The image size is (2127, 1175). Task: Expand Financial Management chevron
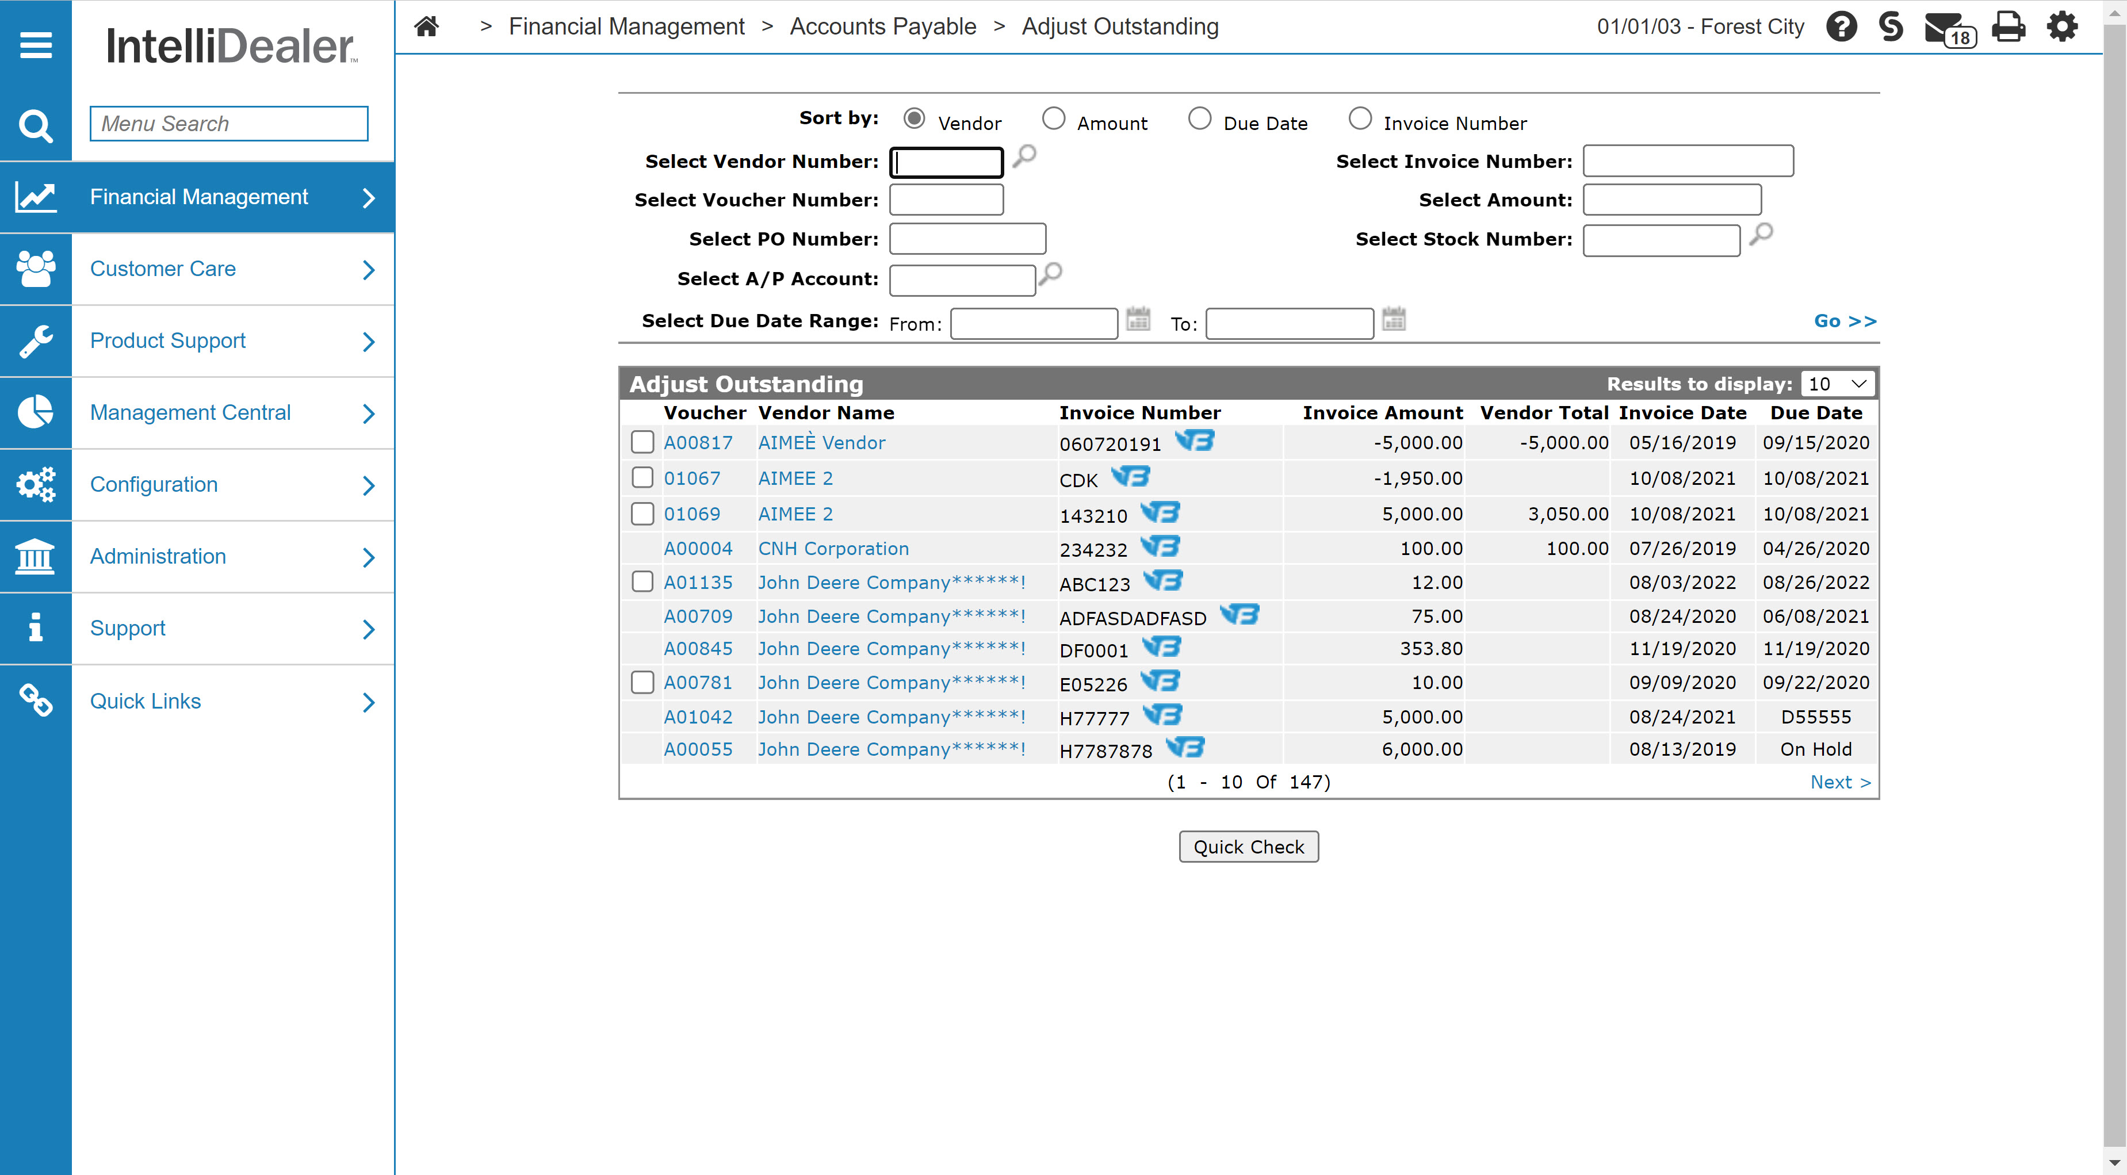click(x=369, y=198)
